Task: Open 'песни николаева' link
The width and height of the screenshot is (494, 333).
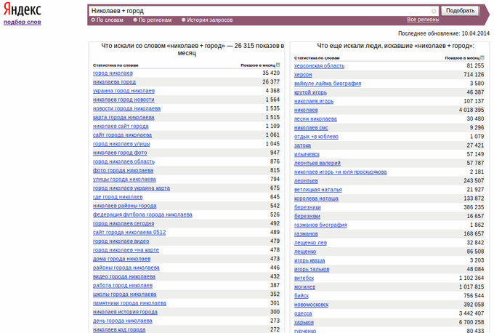Action: (x=315, y=119)
